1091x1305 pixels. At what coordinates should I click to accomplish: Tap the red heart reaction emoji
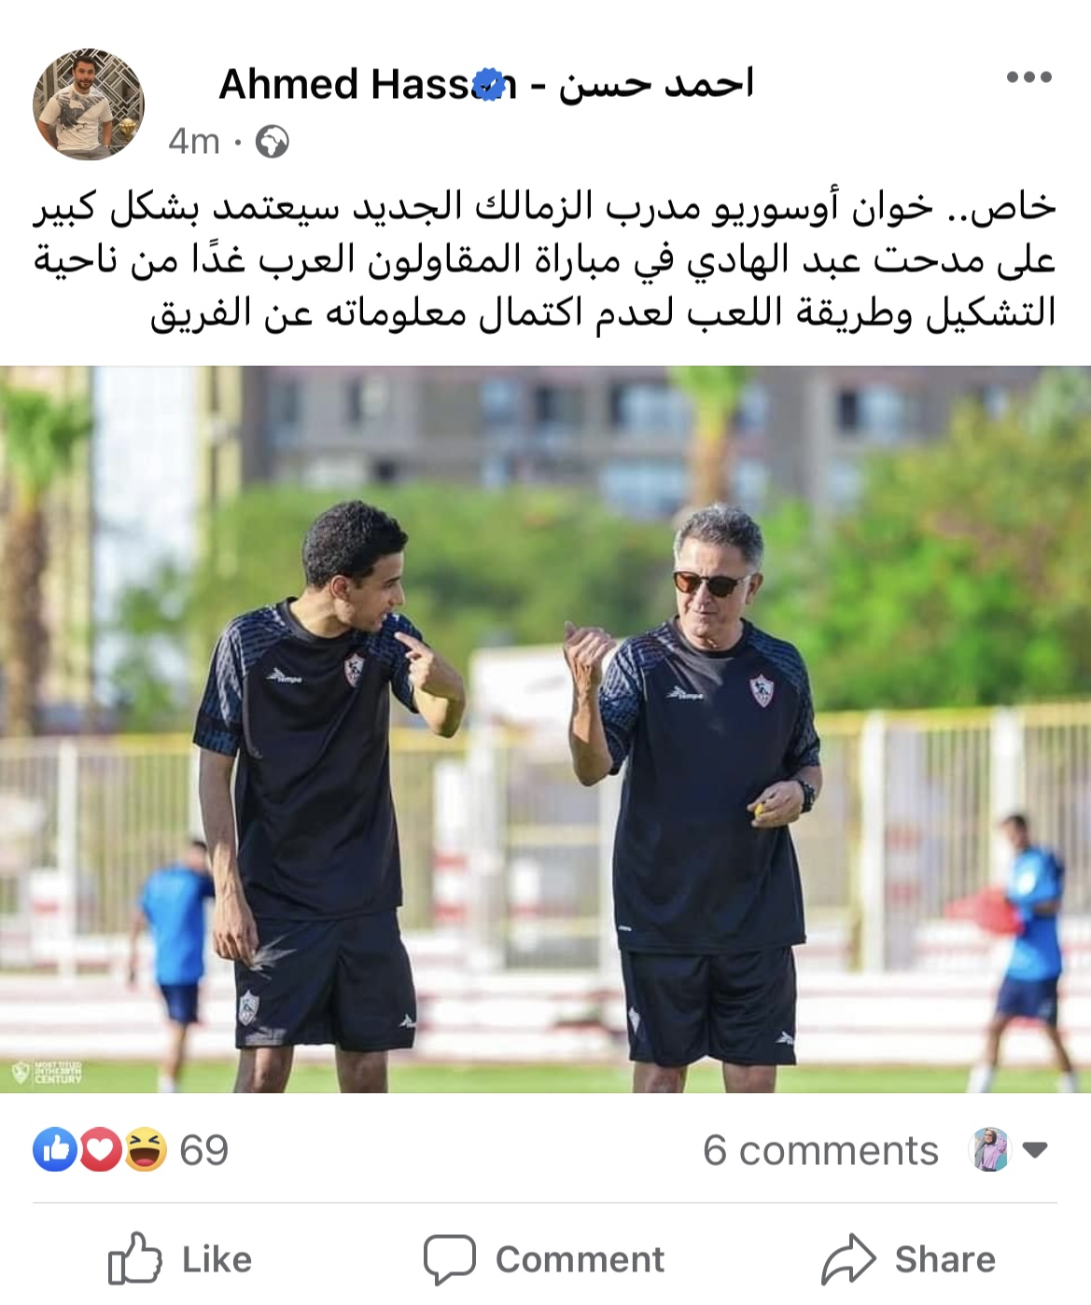[x=100, y=1149]
